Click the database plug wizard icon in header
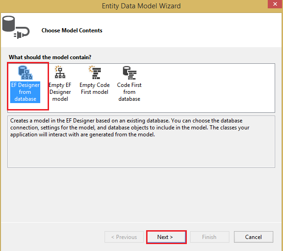 [x=16, y=28]
